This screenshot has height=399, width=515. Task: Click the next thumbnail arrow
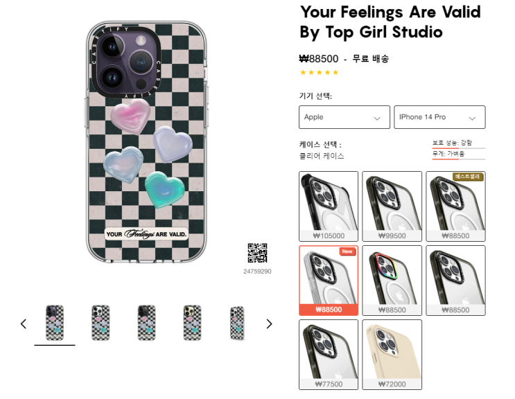coord(269,324)
